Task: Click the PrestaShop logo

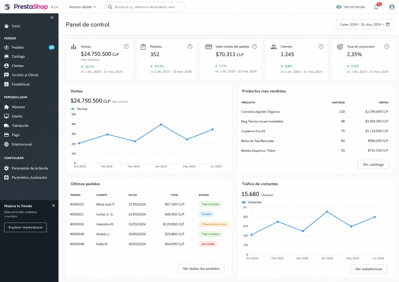Action: (x=26, y=7)
